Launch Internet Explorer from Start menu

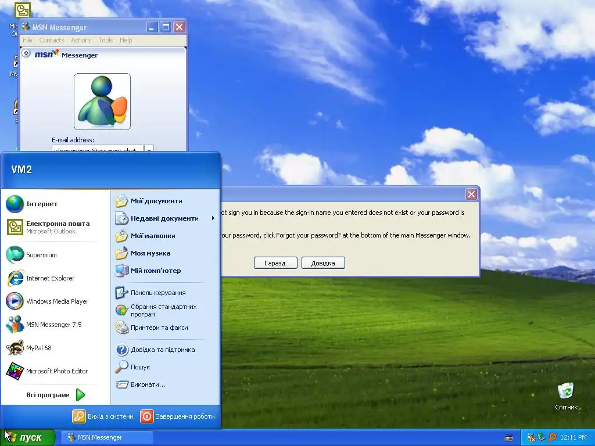15,278
